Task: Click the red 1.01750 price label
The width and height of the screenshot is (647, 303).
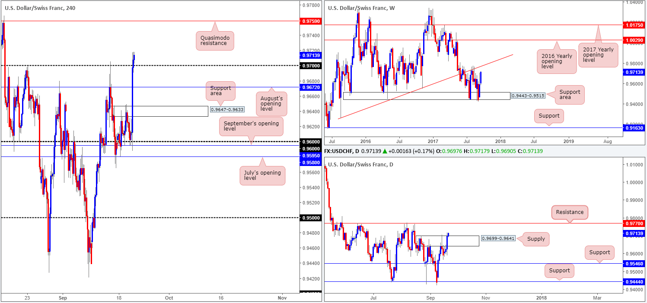Action: click(634, 25)
